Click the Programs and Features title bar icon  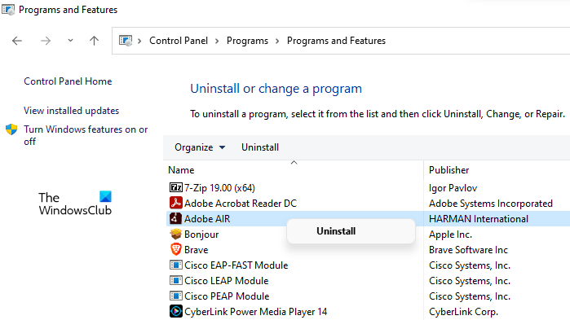point(8,10)
